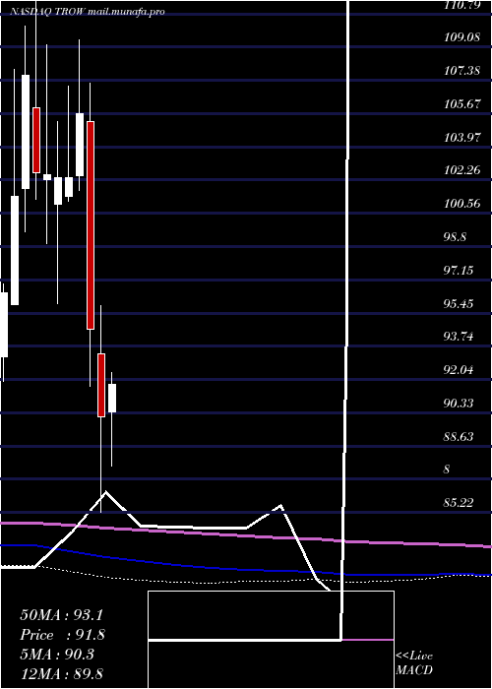This screenshot has width=492, height=689.
Task: Click the 98.8 price label
Action: pyautogui.click(x=455, y=237)
